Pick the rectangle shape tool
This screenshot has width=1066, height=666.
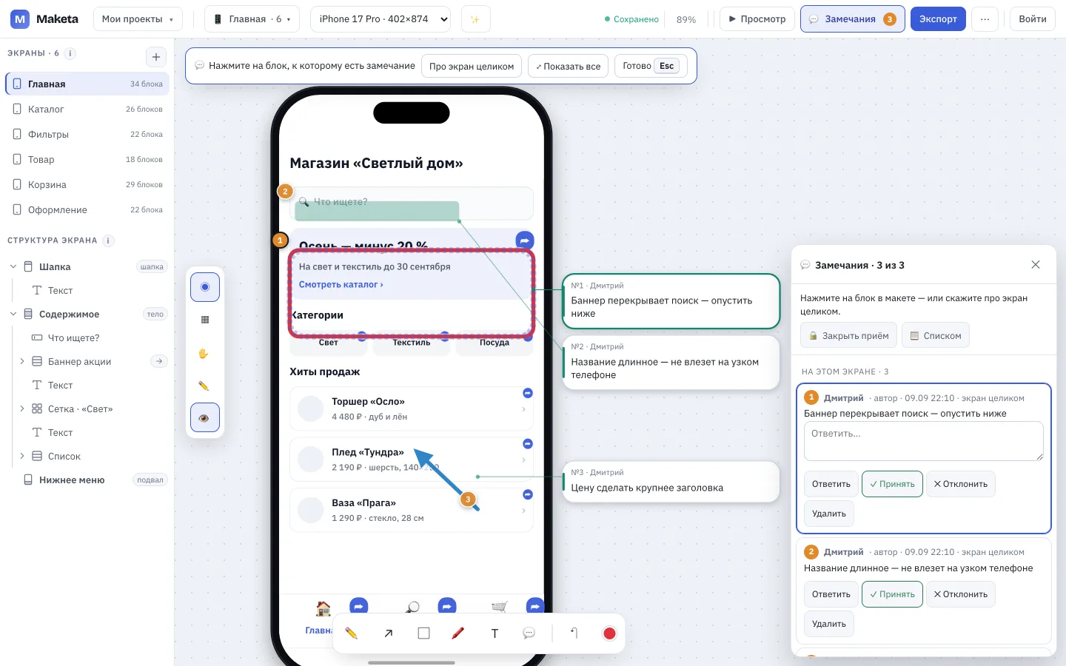pos(423,633)
